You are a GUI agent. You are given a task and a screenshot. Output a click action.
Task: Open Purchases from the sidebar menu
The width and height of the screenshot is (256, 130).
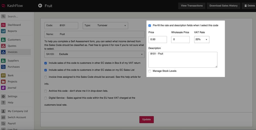[x=13, y=67]
